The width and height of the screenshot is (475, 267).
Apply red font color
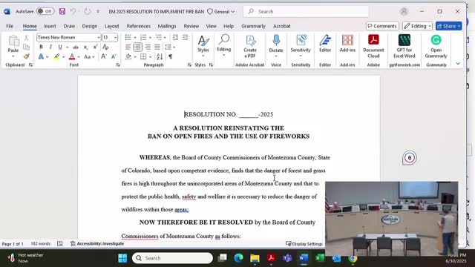(72, 56)
